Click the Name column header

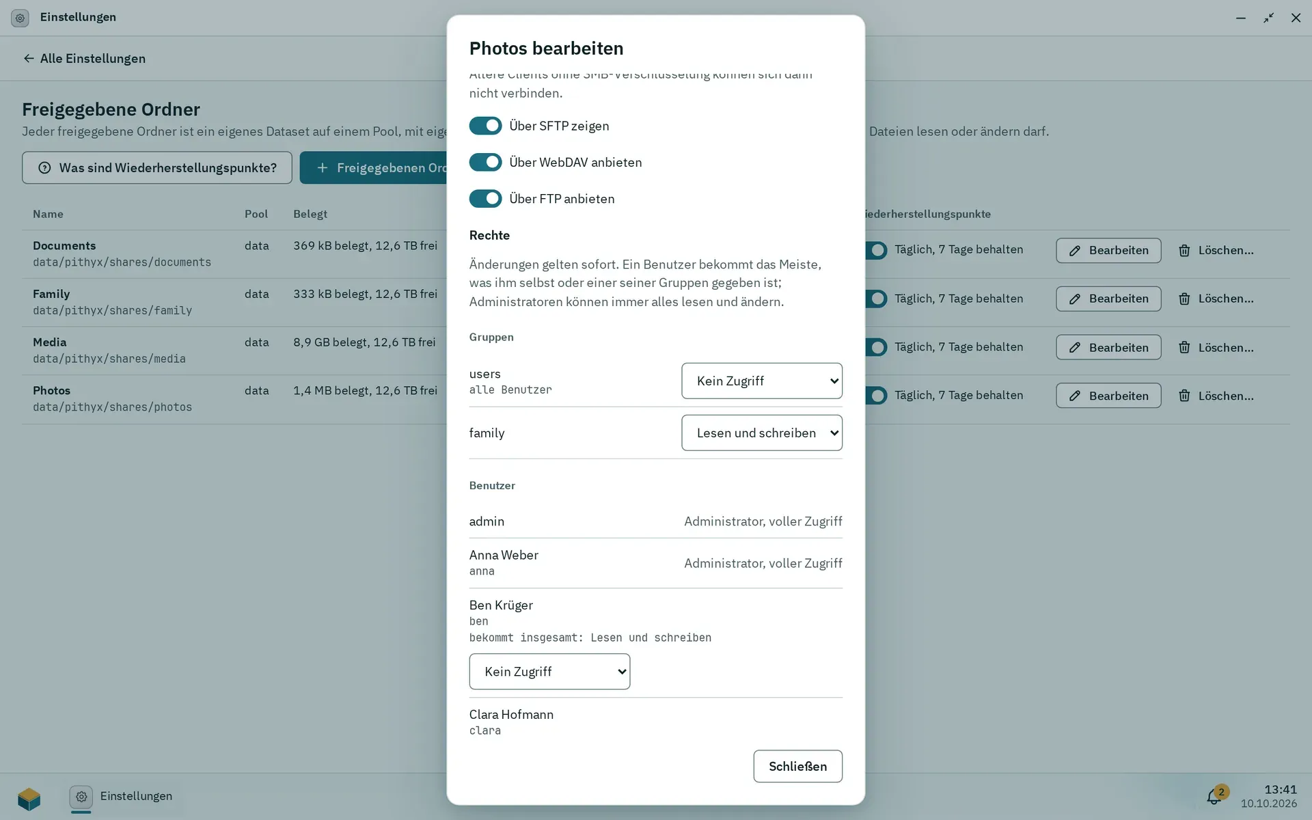pyautogui.click(x=48, y=214)
